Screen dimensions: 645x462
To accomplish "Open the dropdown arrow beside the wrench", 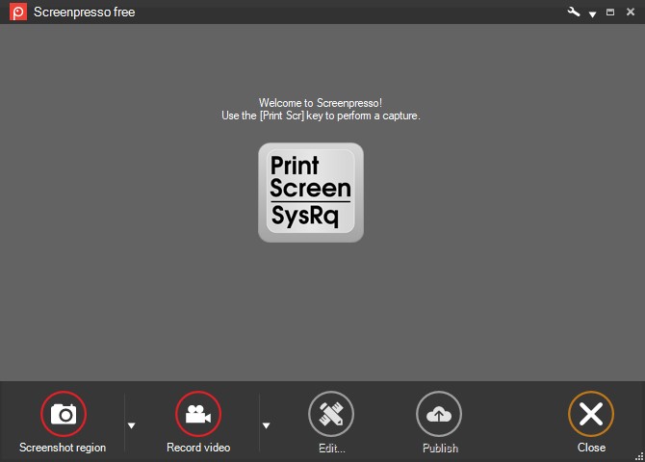I will tap(592, 13).
